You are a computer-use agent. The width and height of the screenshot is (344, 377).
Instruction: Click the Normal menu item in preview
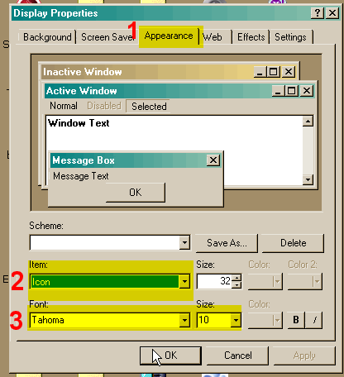[x=64, y=106]
